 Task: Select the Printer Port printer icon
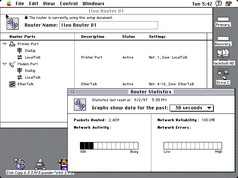coord(12,44)
